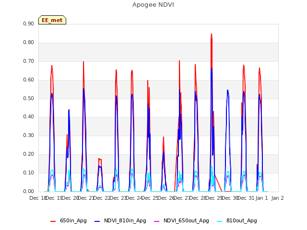Click the Dec 27 x-axis label
Image resolution: width=307 pixels, height=230 pixels.
(x=182, y=198)
